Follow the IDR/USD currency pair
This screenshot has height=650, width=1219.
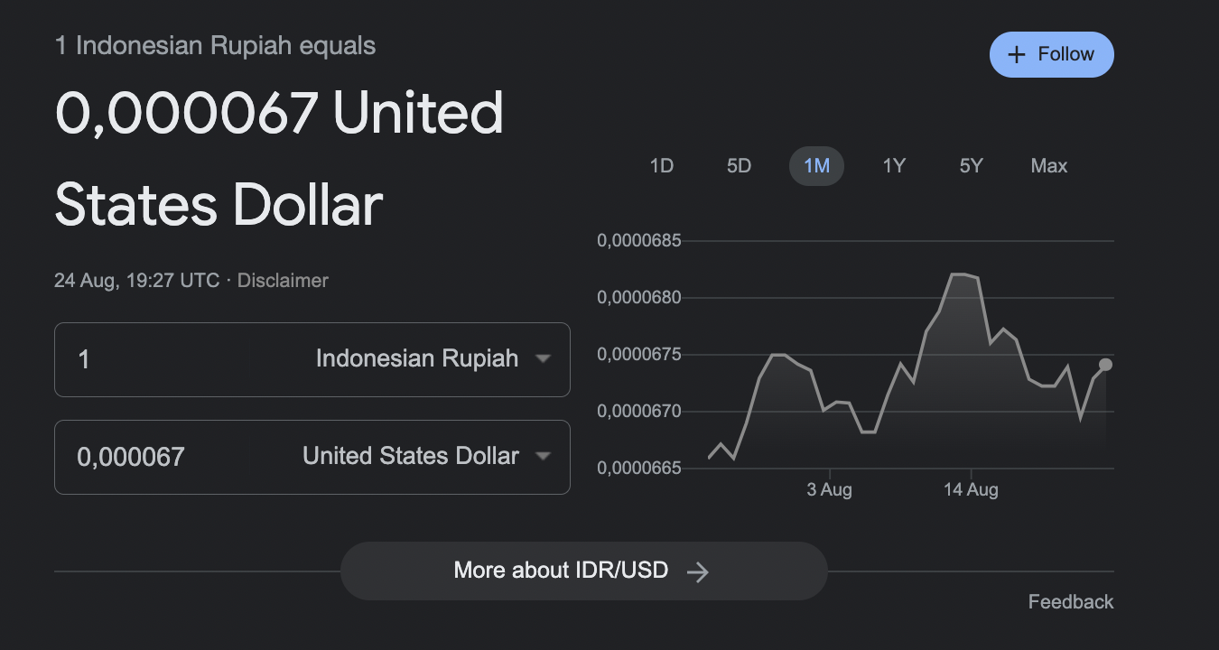pyautogui.click(x=1052, y=55)
